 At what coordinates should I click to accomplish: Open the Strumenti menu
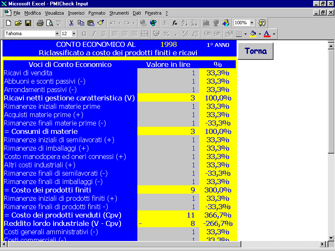[119, 13]
